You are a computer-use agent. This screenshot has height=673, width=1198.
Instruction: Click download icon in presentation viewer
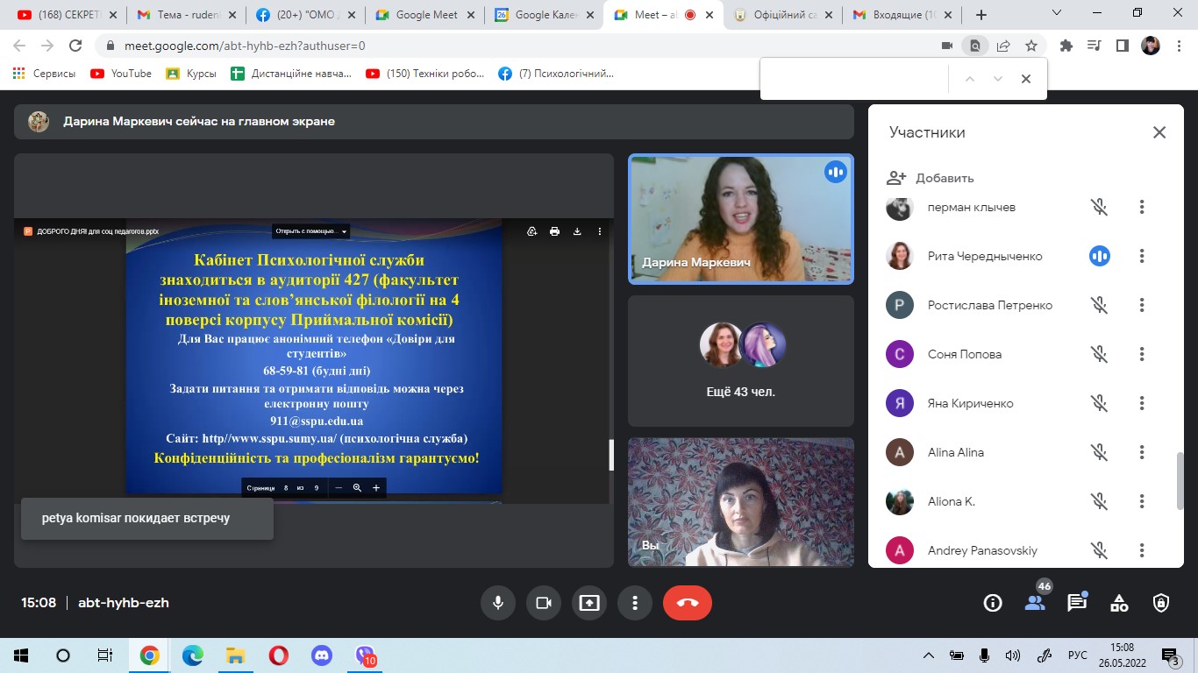577,231
